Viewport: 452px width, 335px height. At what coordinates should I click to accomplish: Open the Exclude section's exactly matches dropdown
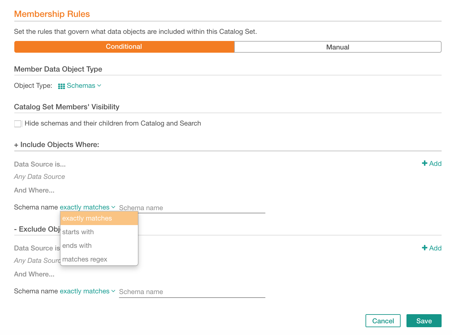click(87, 291)
